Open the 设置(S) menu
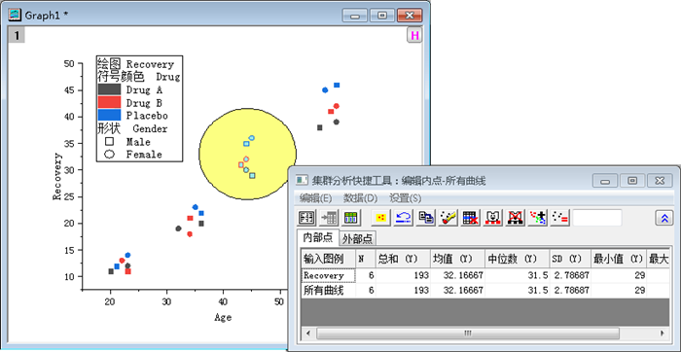The height and width of the screenshot is (352, 681). [x=406, y=198]
